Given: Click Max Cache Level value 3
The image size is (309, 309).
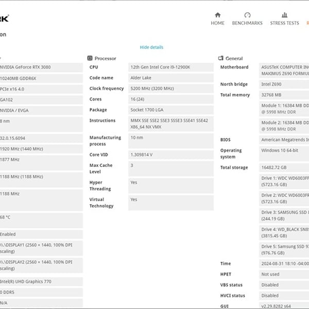Looking at the screenshot, I should [x=171, y=169].
